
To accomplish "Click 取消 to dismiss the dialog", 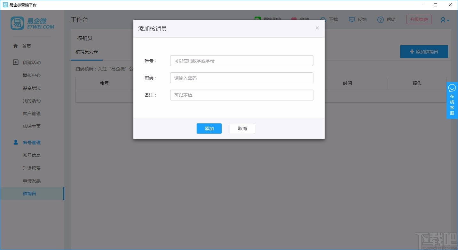I will 242,129.
